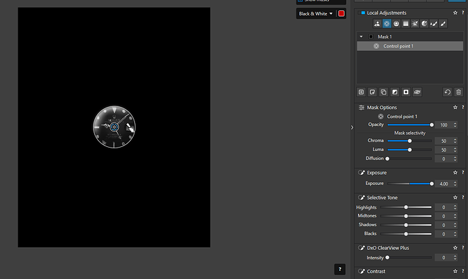Click the help question mark button
The height and width of the screenshot is (279, 468).
tap(340, 270)
